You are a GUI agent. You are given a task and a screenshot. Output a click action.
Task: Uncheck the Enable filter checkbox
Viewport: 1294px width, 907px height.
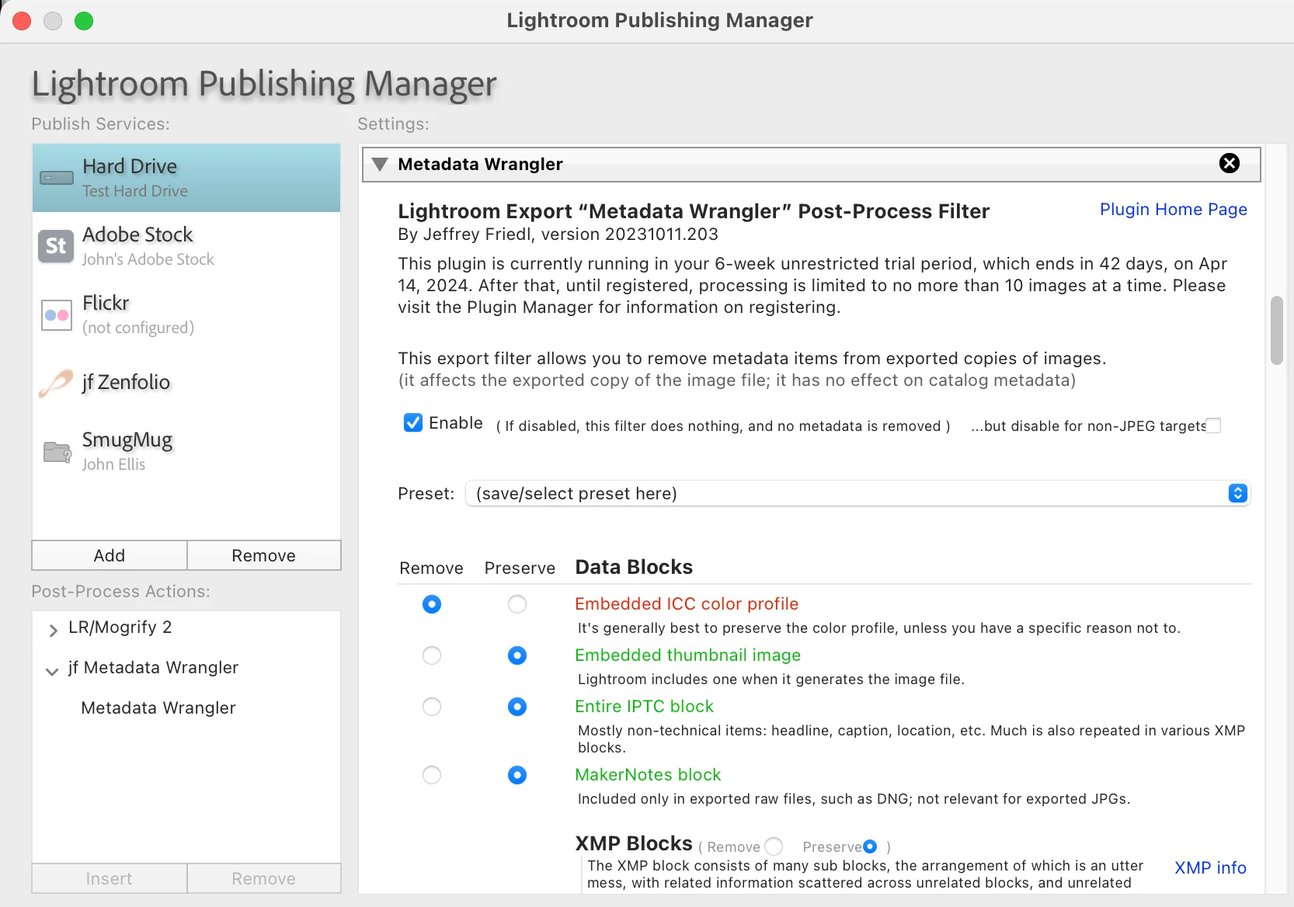(413, 422)
